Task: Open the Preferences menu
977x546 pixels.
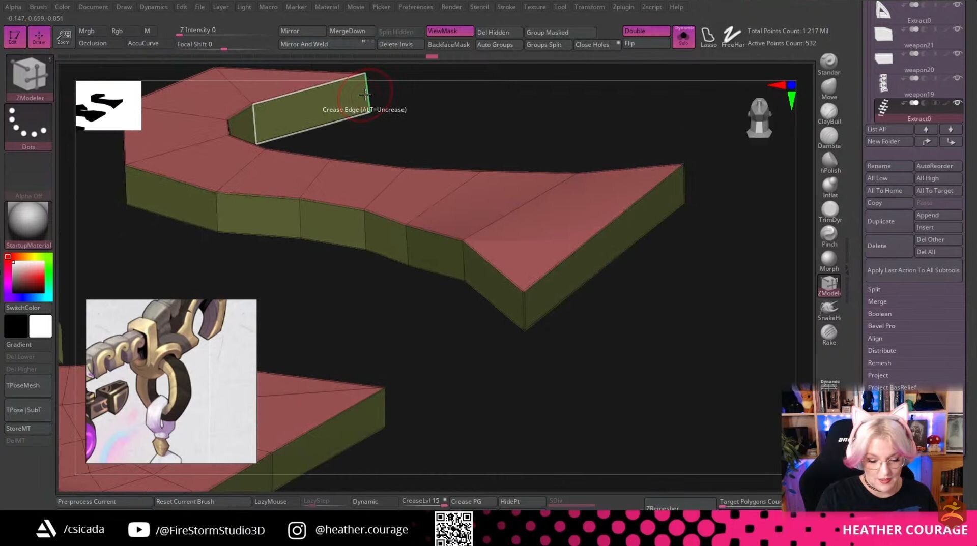Action: [x=415, y=7]
